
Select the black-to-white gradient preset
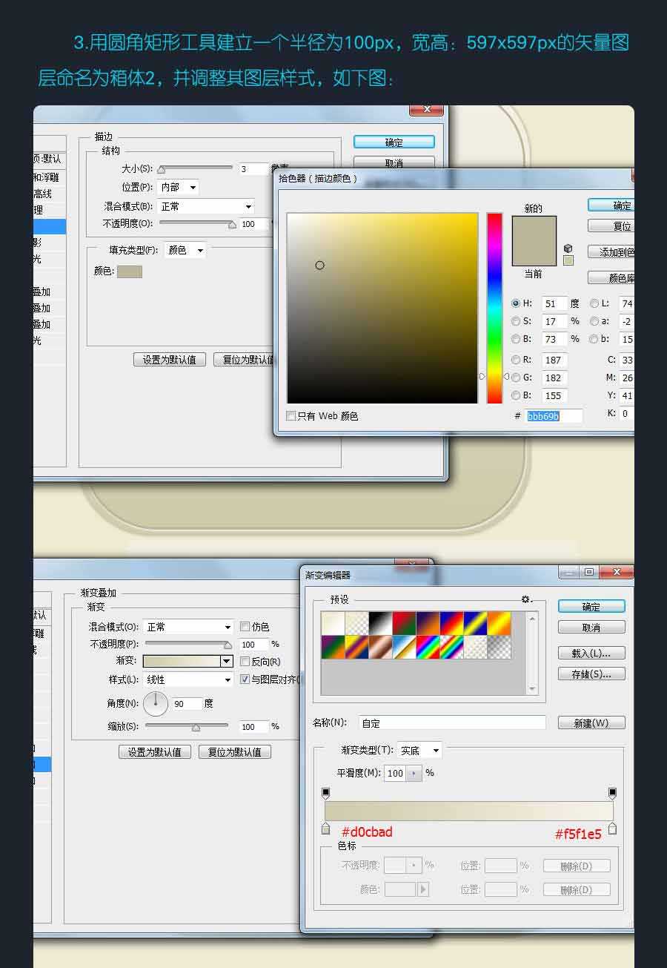[380, 624]
